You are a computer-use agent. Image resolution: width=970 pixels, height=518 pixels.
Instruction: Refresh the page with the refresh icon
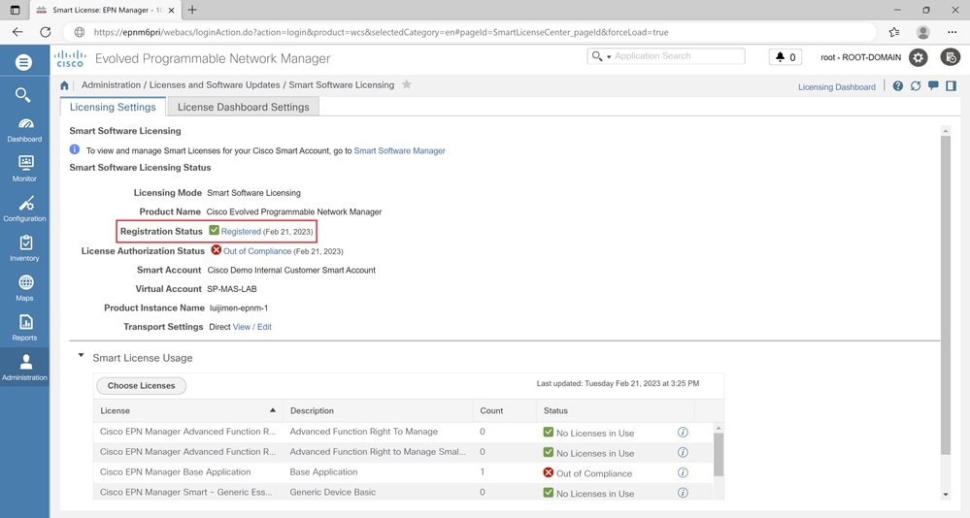click(x=916, y=86)
